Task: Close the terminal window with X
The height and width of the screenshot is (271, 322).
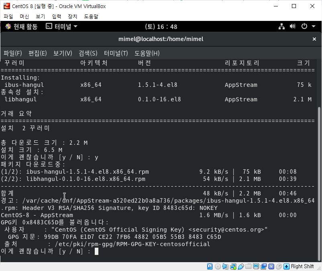Action: coord(314,39)
